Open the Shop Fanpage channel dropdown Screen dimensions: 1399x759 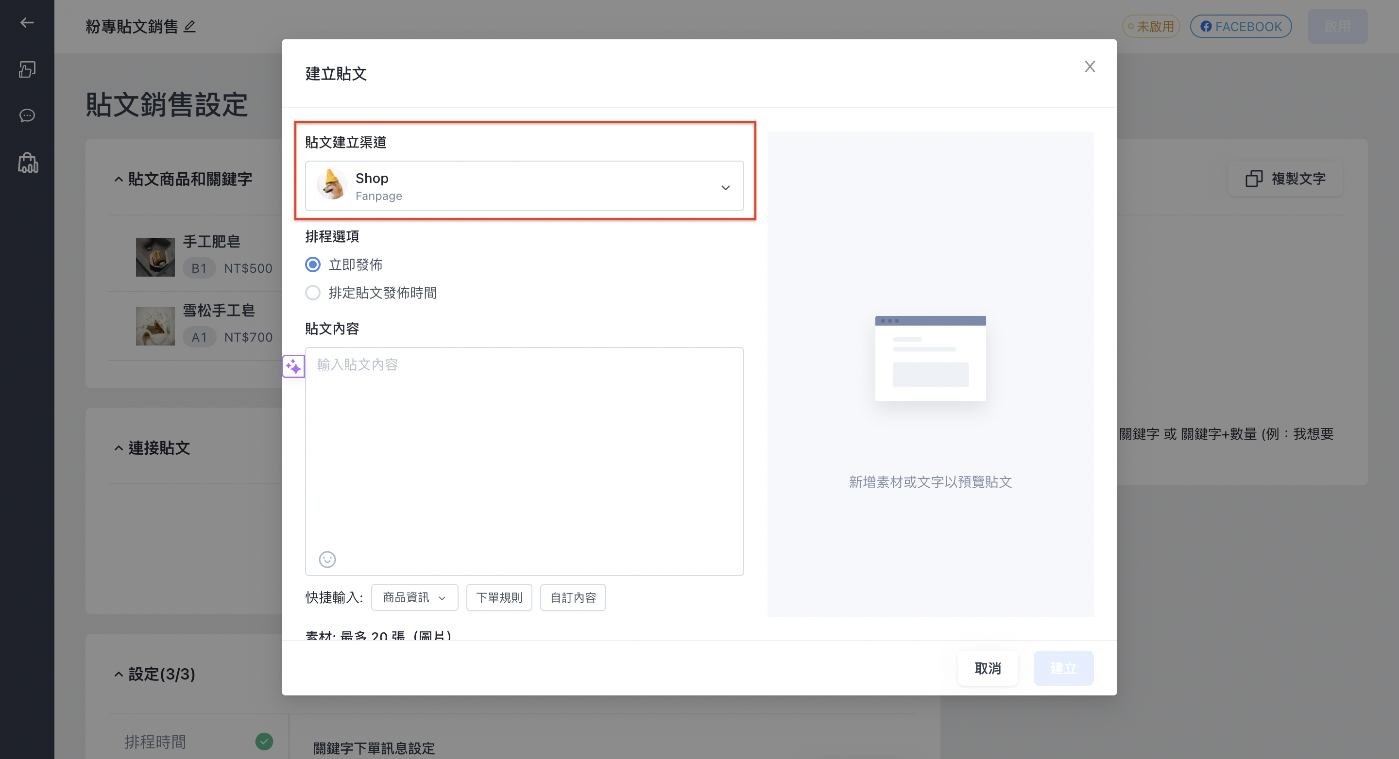click(524, 186)
